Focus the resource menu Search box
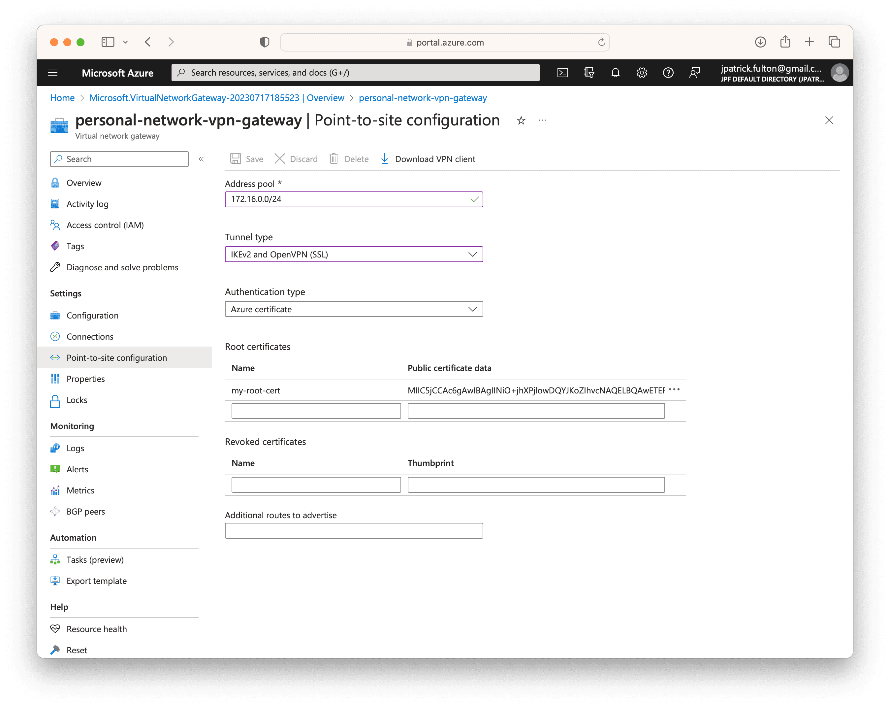This screenshot has height=707, width=890. coord(119,159)
